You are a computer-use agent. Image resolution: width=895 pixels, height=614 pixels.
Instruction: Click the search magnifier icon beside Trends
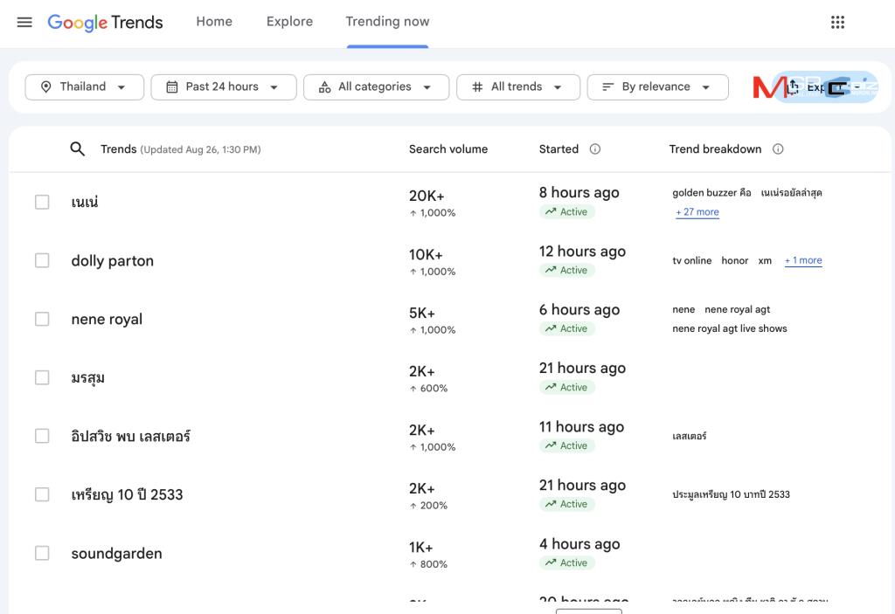coord(78,149)
